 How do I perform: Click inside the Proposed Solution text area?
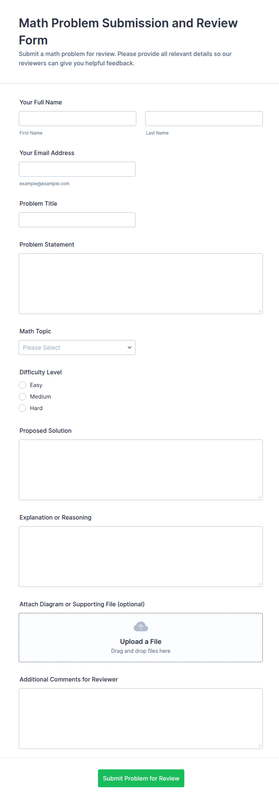[x=141, y=470]
